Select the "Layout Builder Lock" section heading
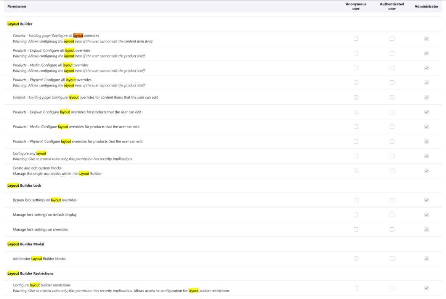446x299 pixels. [x=24, y=185]
